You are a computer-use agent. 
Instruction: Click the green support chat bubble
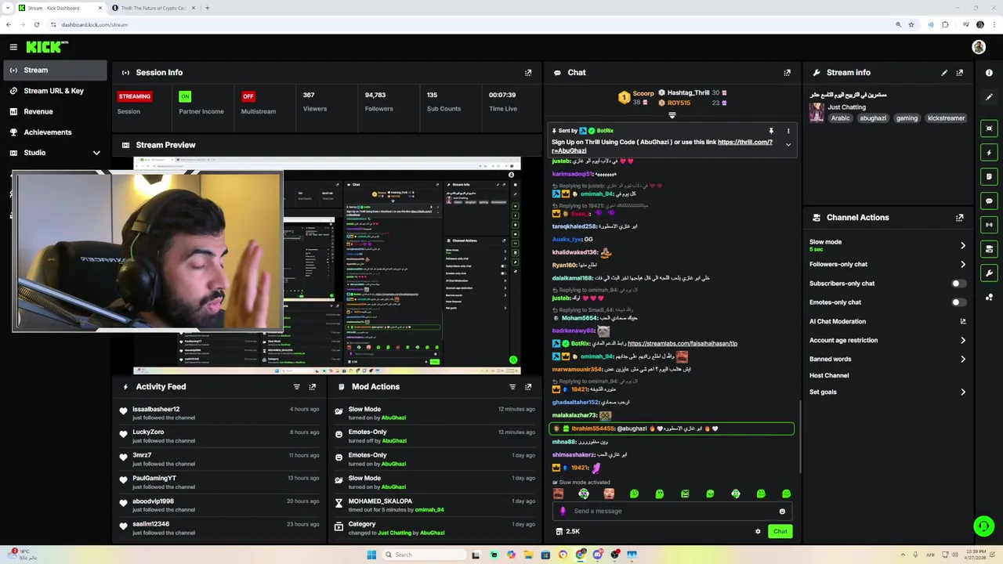point(983,526)
